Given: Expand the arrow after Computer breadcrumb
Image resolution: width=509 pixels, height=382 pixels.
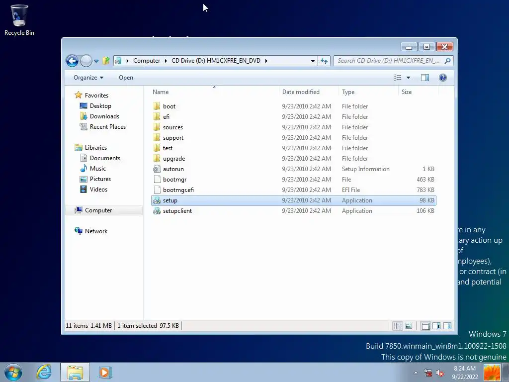Looking at the screenshot, I should 166,61.
